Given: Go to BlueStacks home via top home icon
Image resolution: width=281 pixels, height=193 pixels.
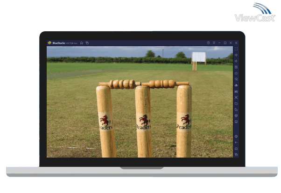Looking at the screenshot, I should [82, 43].
